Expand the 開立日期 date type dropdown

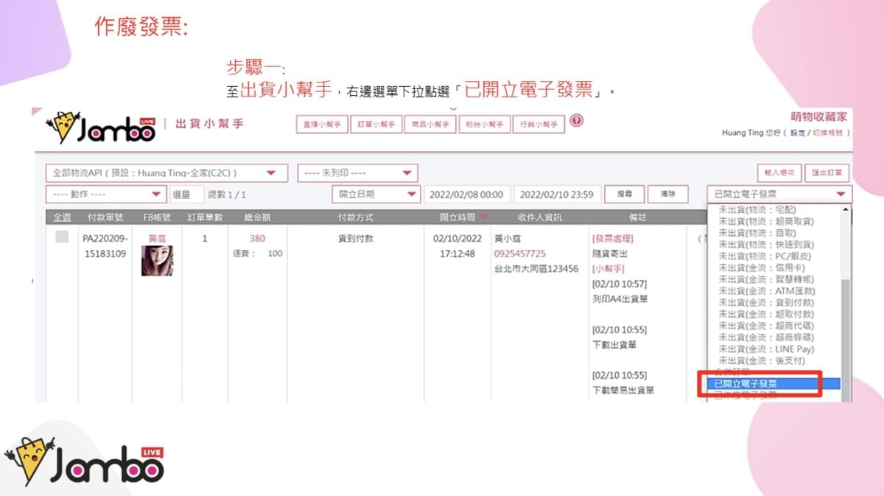[376, 195]
